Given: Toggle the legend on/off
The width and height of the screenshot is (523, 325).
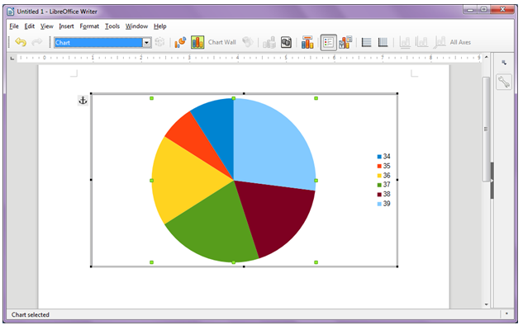Looking at the screenshot, I should point(328,42).
